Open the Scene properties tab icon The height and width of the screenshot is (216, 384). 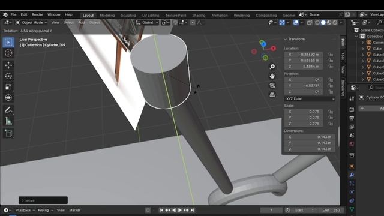click(x=352, y=136)
